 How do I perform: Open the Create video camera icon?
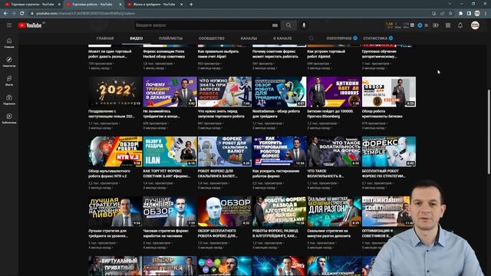436,25
